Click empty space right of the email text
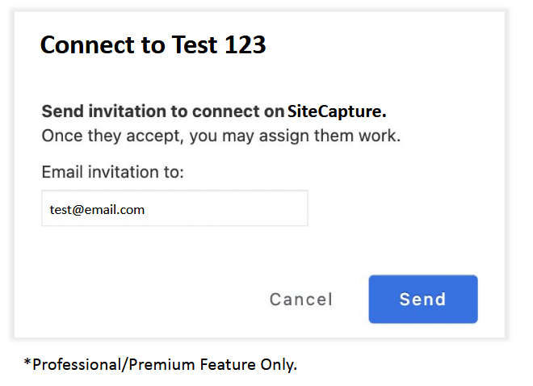The height and width of the screenshot is (386, 533). [x=234, y=208]
